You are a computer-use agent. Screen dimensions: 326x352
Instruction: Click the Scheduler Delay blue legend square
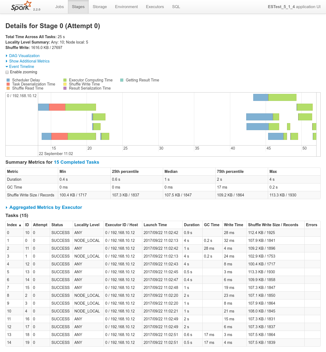[8, 80]
